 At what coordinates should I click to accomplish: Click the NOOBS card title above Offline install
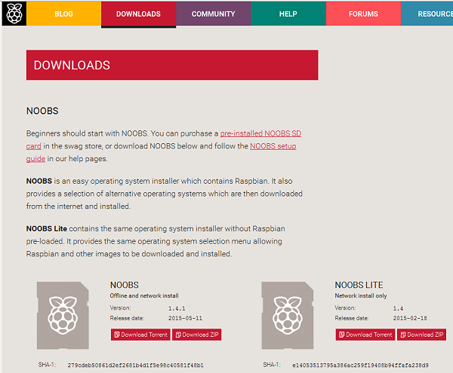125,285
